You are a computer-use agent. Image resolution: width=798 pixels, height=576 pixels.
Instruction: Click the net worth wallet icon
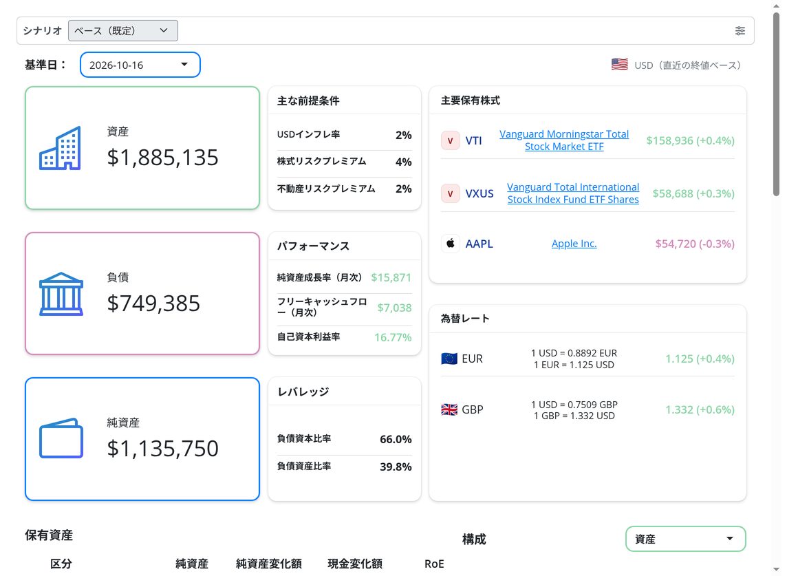[x=61, y=438]
